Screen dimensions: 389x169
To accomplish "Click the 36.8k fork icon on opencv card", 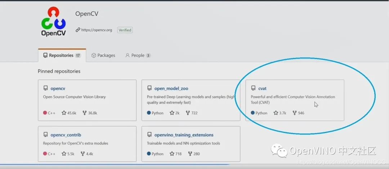I will [x=85, y=113].
